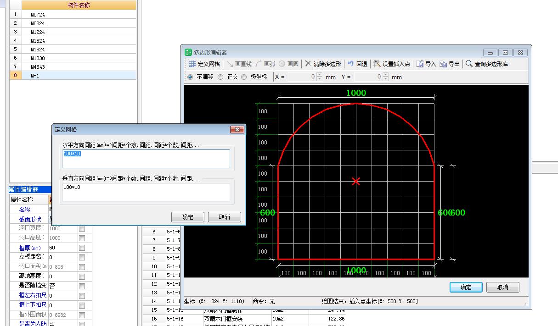Viewport: 558px width, 326px height.
Task: Toggle checkbox for 洞口高度 property
Action: click(82, 238)
